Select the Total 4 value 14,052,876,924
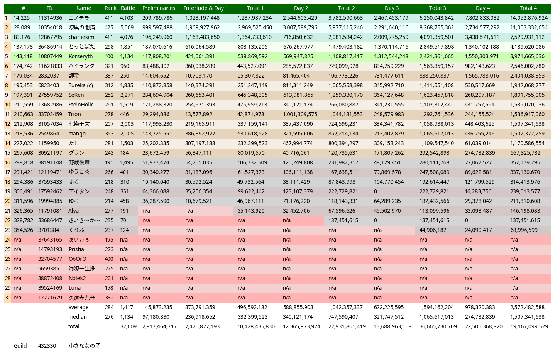This screenshot has height=355, width=555. (x=529, y=18)
